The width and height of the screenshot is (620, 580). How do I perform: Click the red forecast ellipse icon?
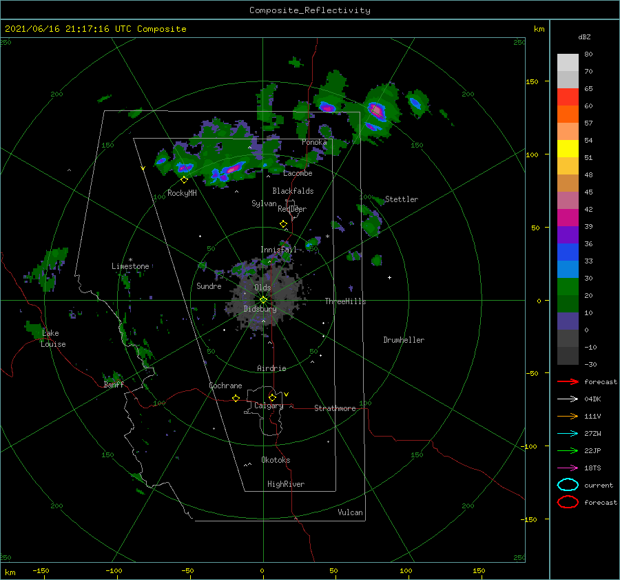point(568,502)
